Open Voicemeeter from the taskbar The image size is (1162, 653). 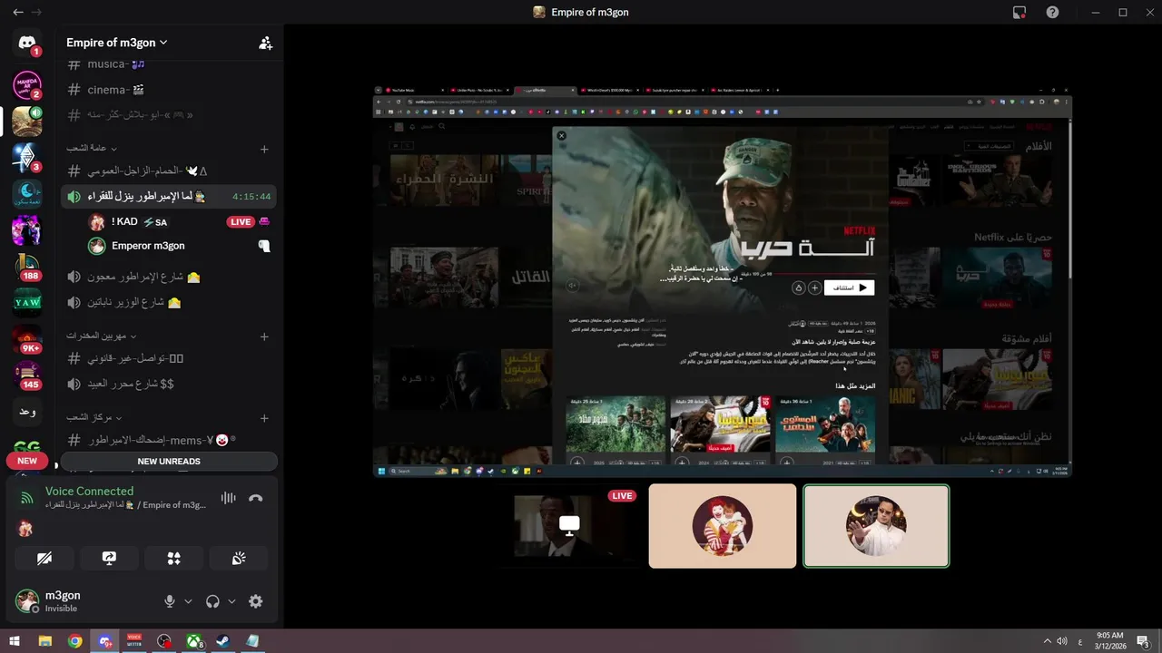click(x=134, y=641)
